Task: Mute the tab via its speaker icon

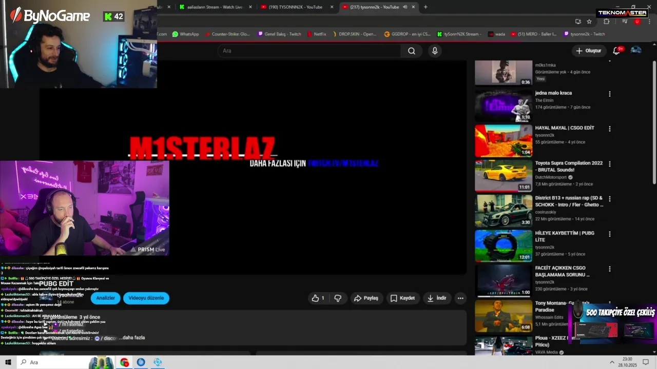Action: pyautogui.click(x=405, y=7)
